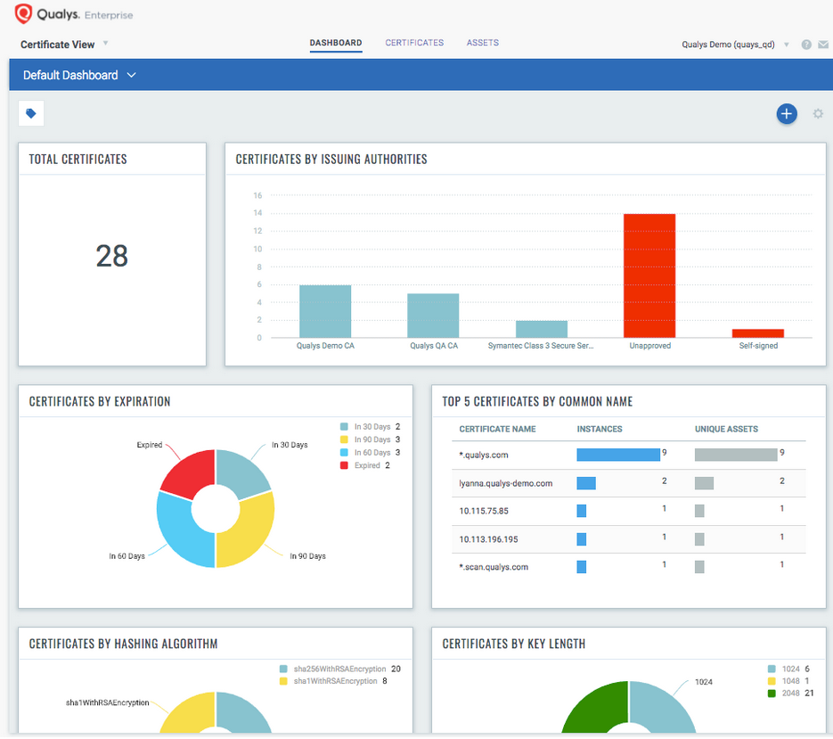Click the gray unique assets bar for *.qualys.com
Viewport: 833px width, 739px height.
pos(736,455)
